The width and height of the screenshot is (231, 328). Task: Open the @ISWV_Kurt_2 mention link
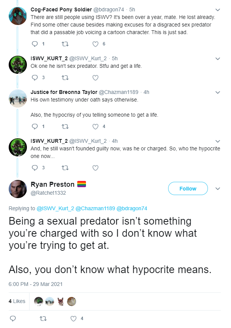tap(55, 209)
